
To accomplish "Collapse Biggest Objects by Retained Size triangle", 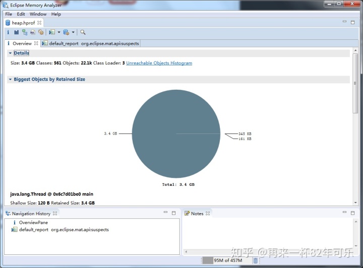I will (10, 79).
